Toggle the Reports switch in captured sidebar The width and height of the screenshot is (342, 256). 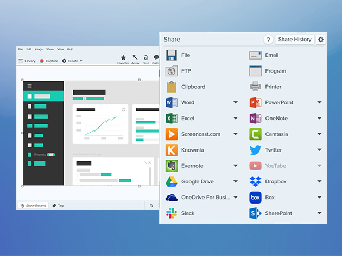click(x=51, y=155)
